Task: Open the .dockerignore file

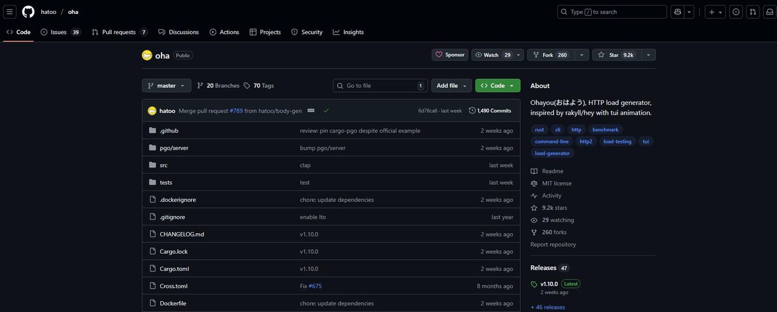Action: 178,199
